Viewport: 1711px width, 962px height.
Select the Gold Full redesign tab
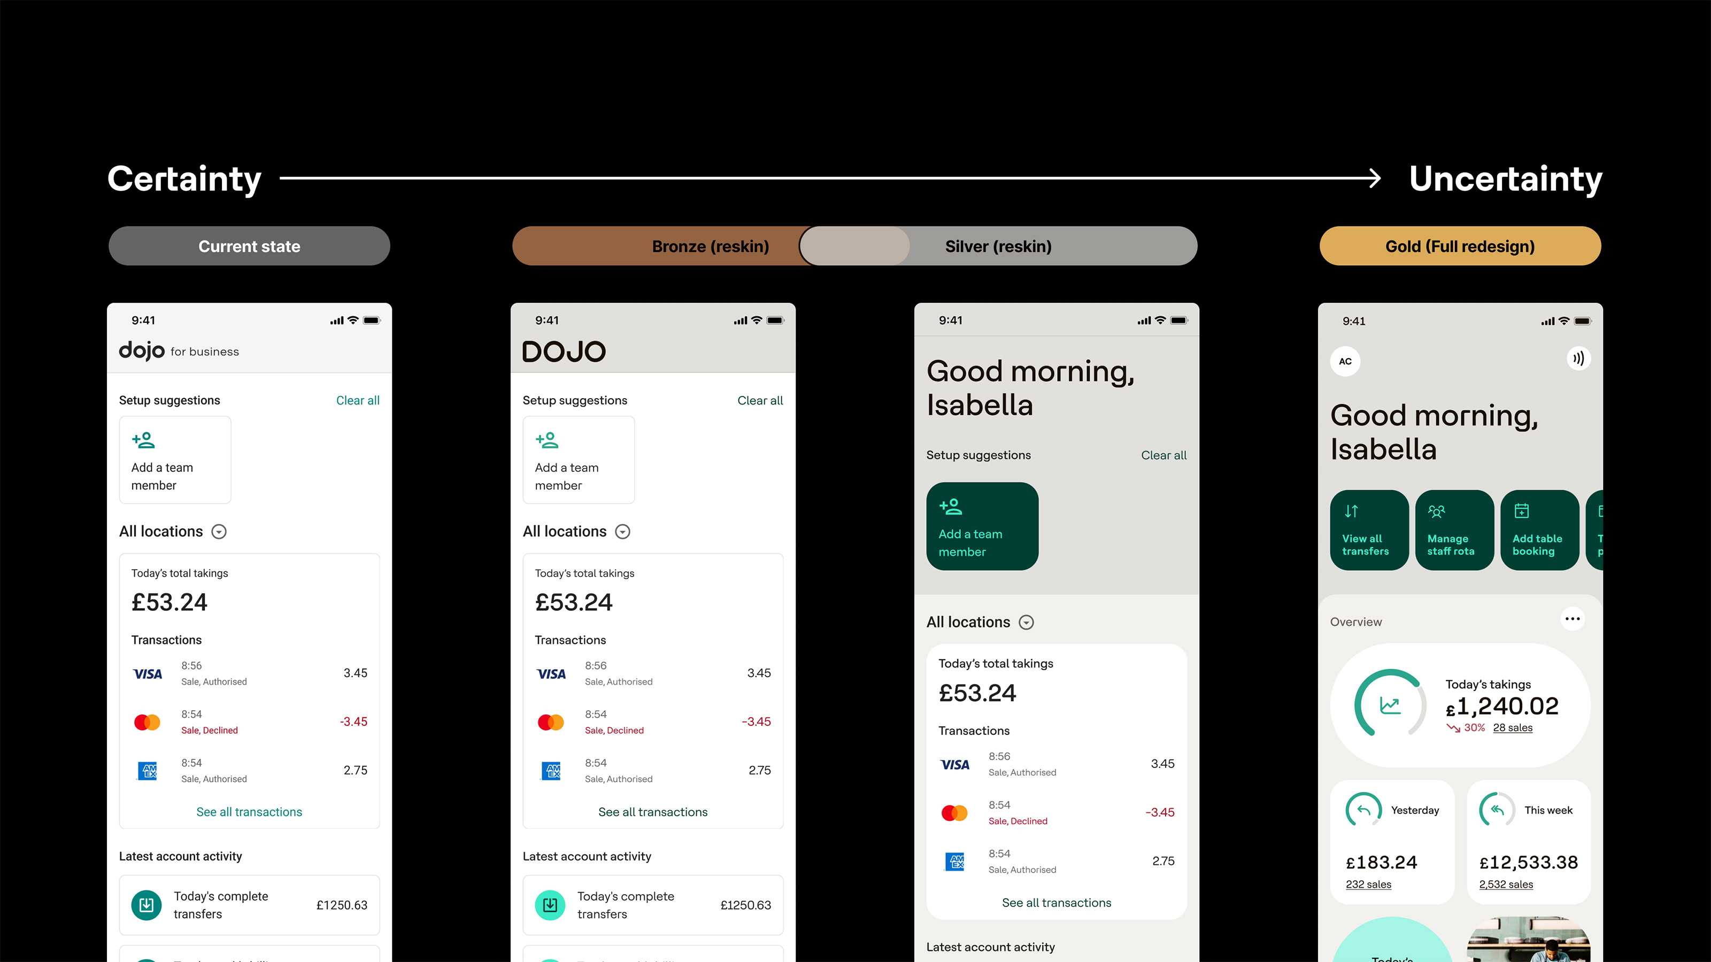(1460, 245)
